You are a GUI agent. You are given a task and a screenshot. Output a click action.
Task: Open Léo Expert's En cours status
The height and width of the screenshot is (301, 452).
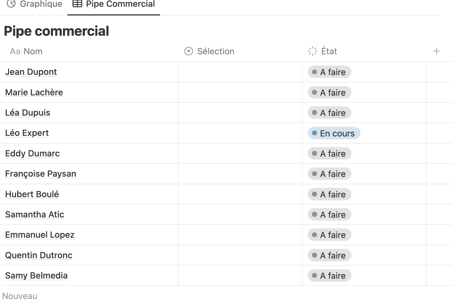point(334,133)
